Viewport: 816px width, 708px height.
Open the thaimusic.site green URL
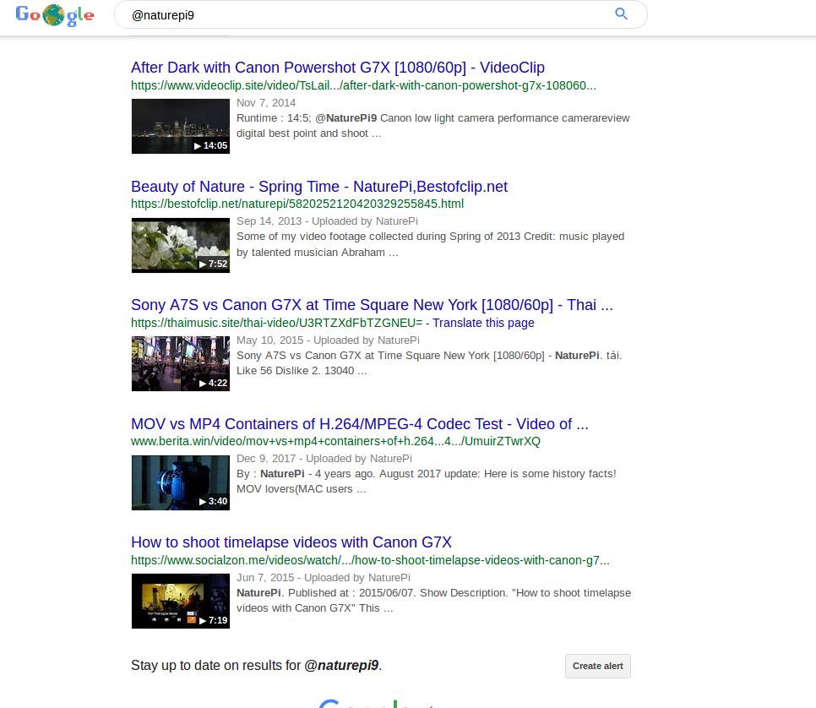[276, 323]
